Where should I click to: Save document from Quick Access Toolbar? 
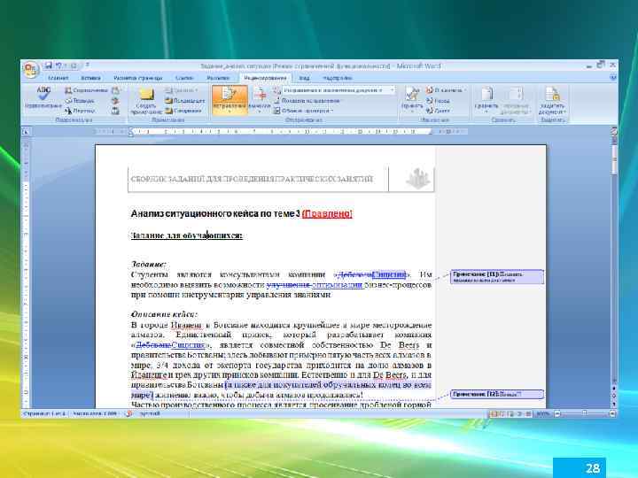pos(49,65)
